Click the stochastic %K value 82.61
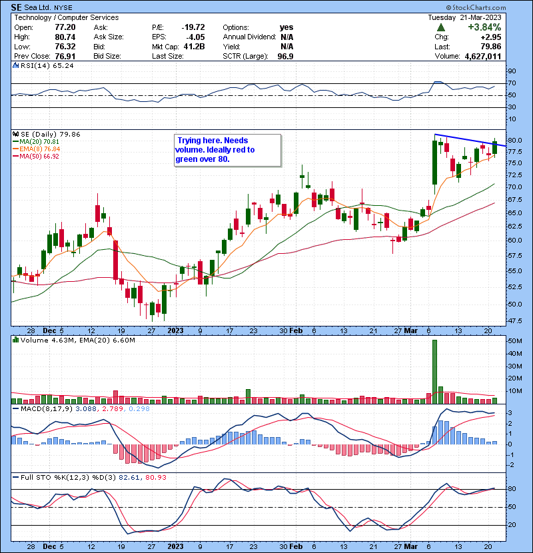Image resolution: width=533 pixels, height=553 pixels. 129,477
